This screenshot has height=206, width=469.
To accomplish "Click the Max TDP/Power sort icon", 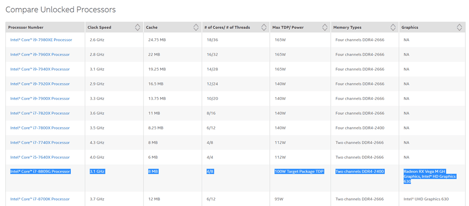I will click(x=325, y=28).
